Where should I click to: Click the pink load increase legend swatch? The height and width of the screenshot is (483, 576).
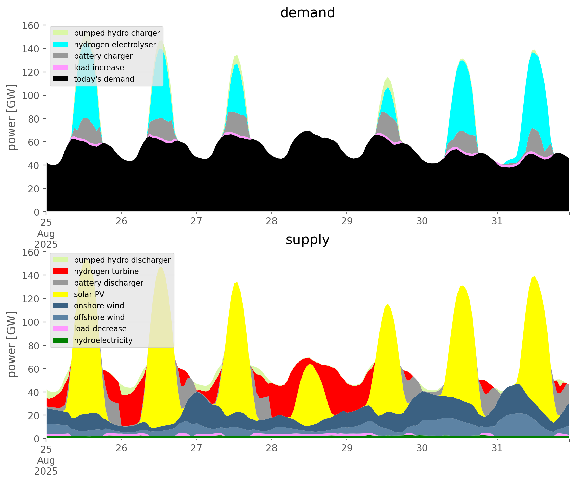[x=61, y=68]
